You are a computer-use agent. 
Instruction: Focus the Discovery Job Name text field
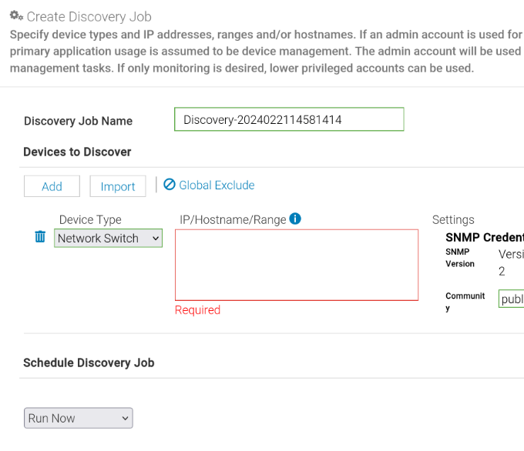point(289,120)
